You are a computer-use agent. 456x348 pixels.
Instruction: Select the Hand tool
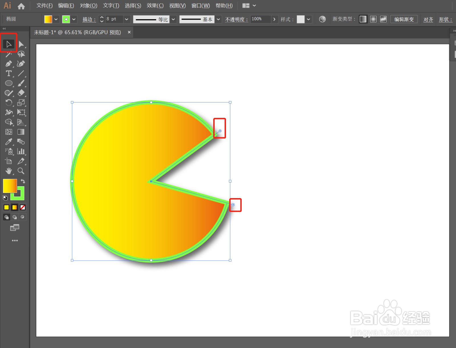pos(9,171)
